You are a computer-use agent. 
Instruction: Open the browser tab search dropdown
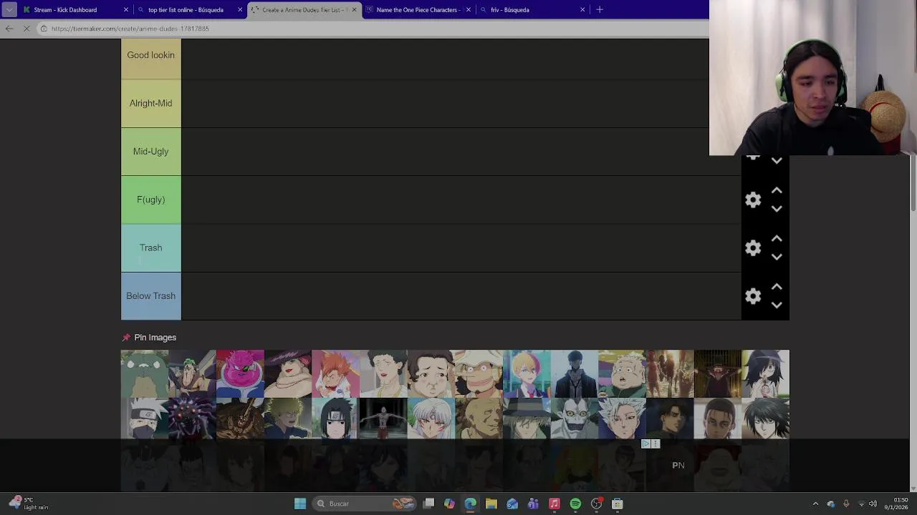[9, 10]
